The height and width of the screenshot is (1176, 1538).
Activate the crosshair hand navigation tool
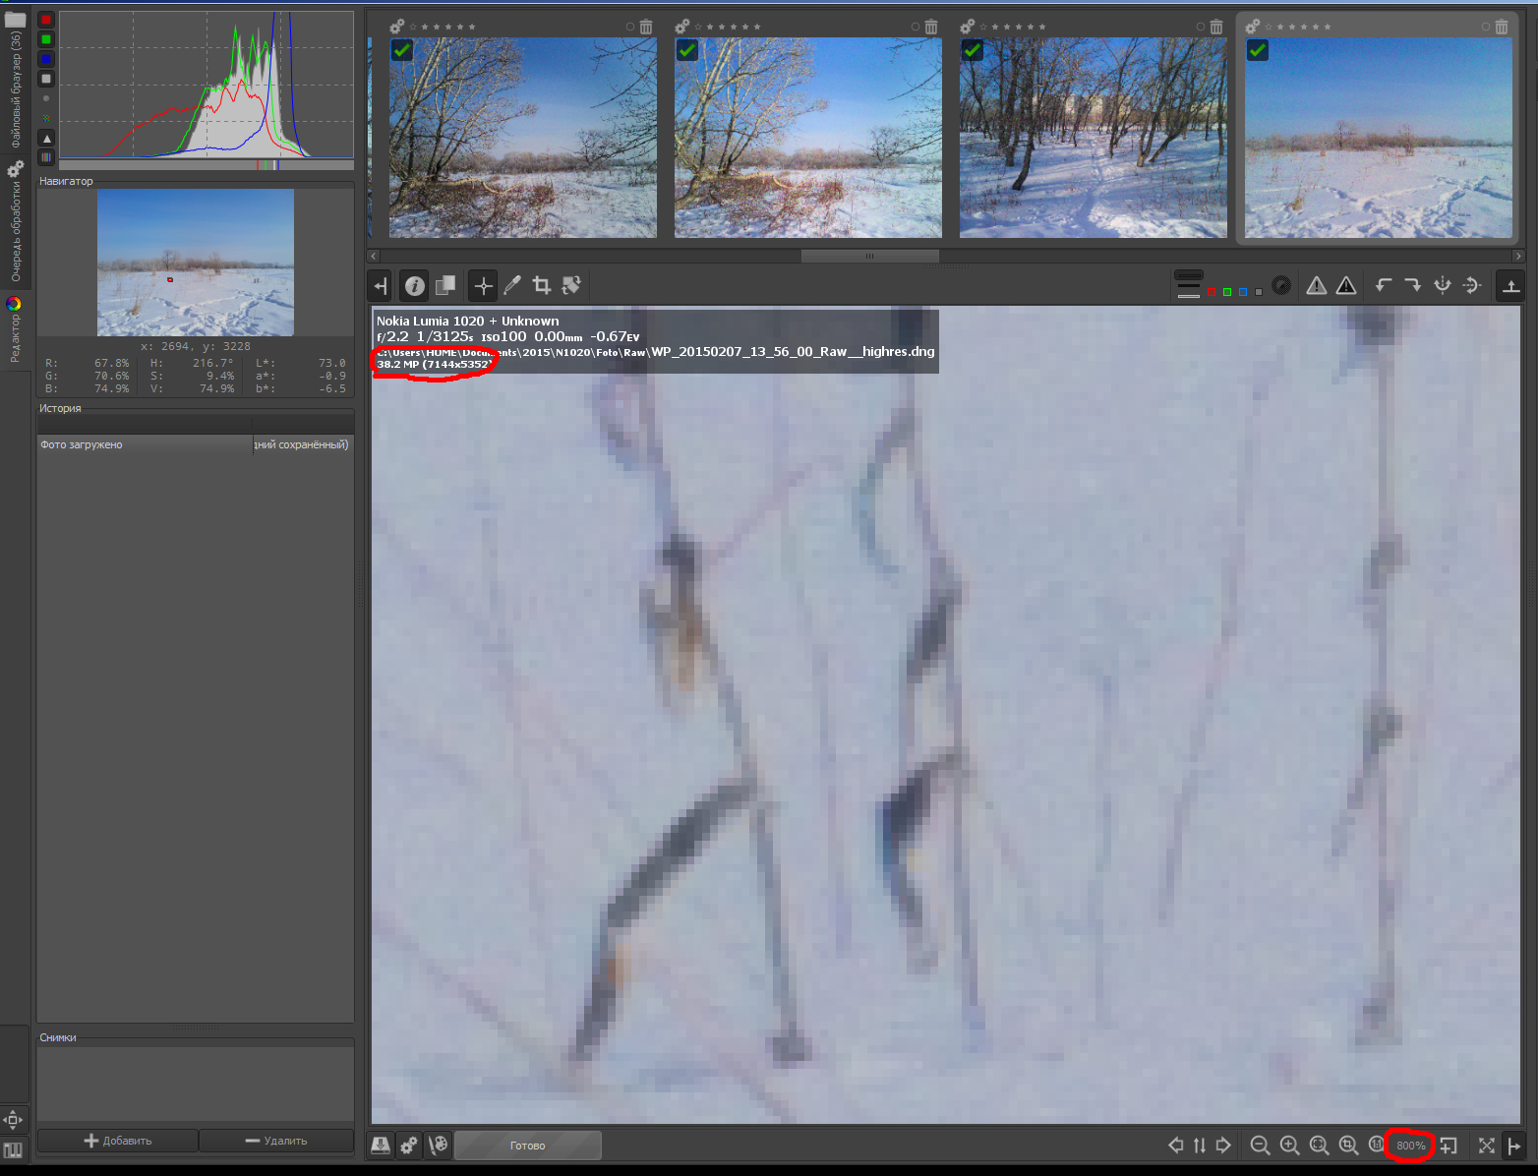point(483,286)
